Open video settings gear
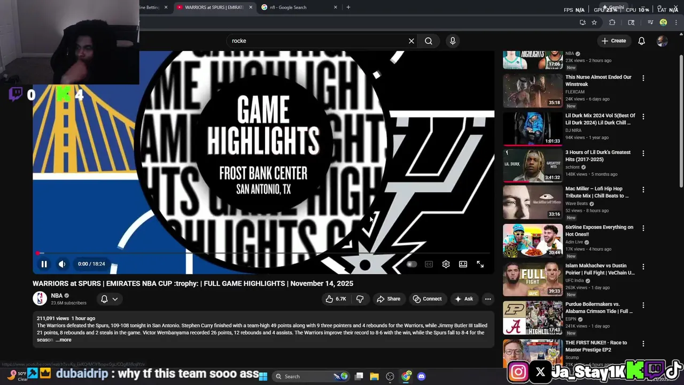 point(446,264)
